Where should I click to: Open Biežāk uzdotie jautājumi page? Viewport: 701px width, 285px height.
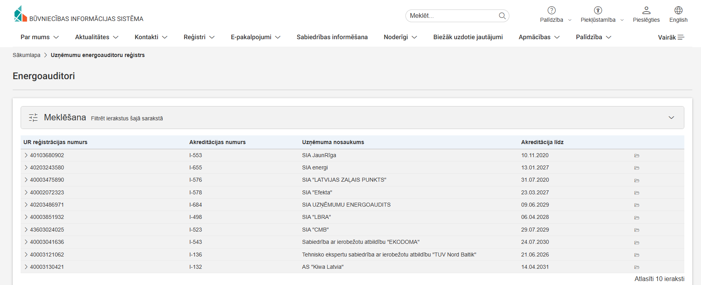point(468,37)
